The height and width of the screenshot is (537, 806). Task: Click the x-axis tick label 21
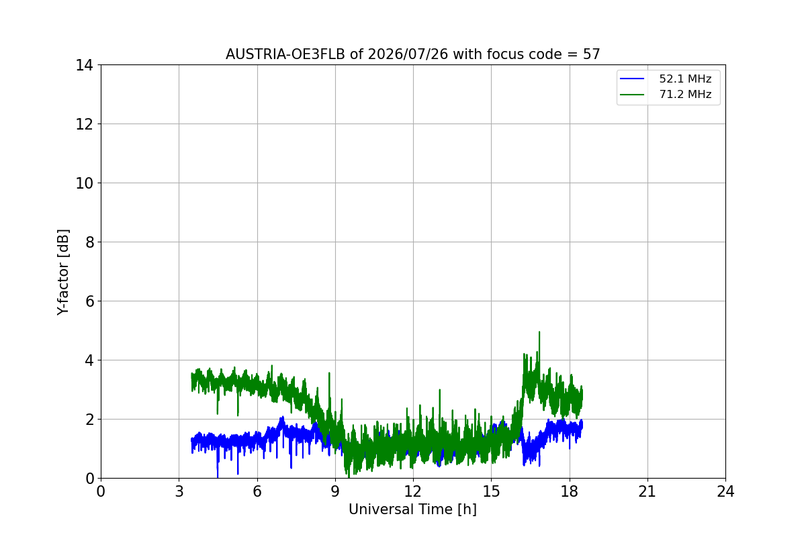(x=647, y=491)
